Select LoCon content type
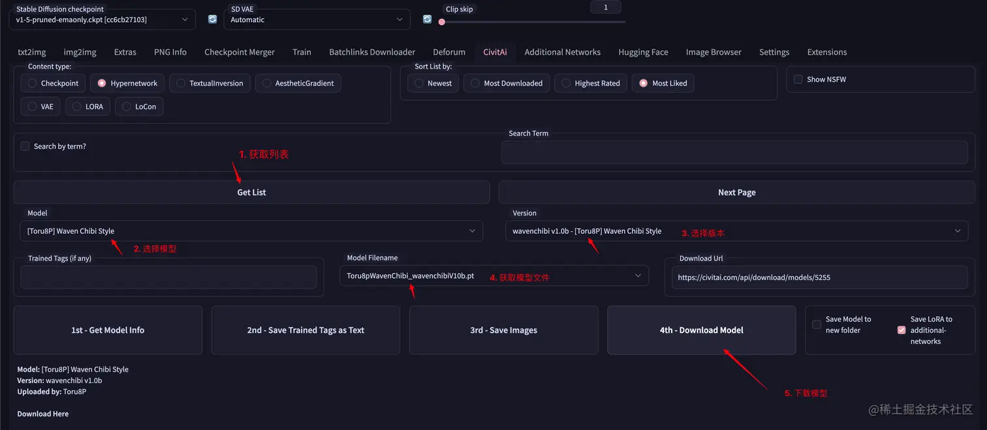Viewport: 987px width, 430px height. pos(139,107)
